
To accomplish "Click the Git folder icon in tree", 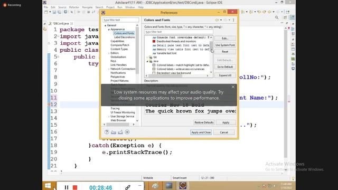I will coord(151,58).
